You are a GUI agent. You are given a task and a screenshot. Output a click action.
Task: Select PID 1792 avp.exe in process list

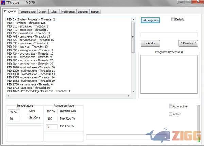click(x=27, y=88)
